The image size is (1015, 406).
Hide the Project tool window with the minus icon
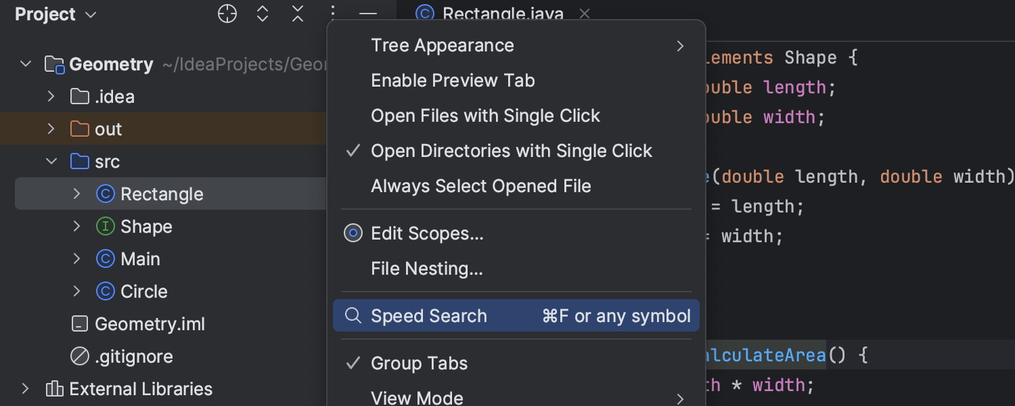click(367, 14)
